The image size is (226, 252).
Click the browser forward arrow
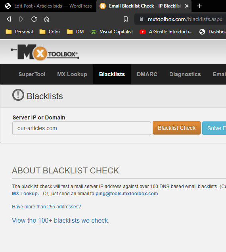(x=21, y=19)
